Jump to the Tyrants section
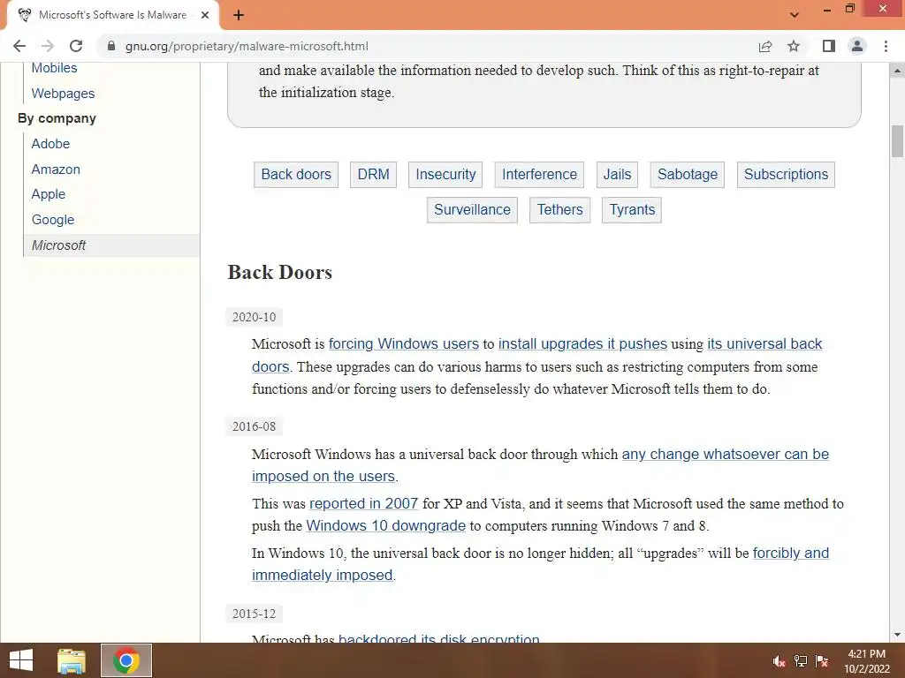 pyautogui.click(x=632, y=210)
